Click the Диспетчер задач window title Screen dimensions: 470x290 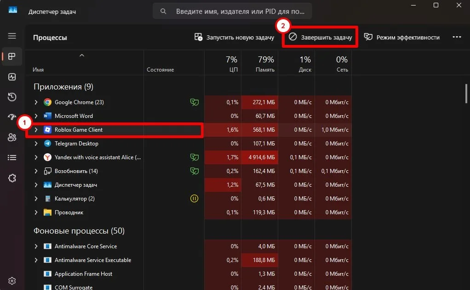[x=52, y=11]
